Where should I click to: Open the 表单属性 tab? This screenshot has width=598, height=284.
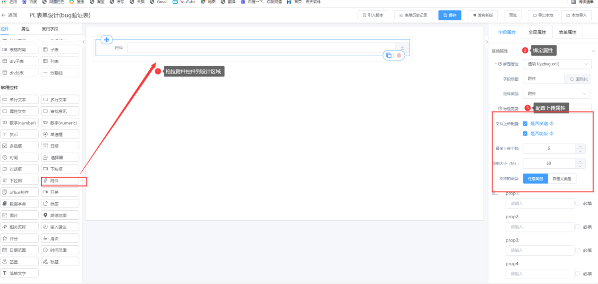(567, 32)
